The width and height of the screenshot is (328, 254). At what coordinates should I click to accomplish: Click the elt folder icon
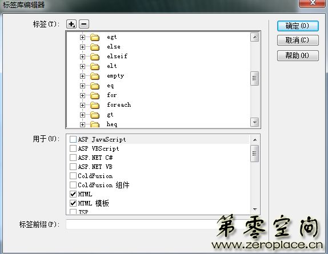(95, 66)
